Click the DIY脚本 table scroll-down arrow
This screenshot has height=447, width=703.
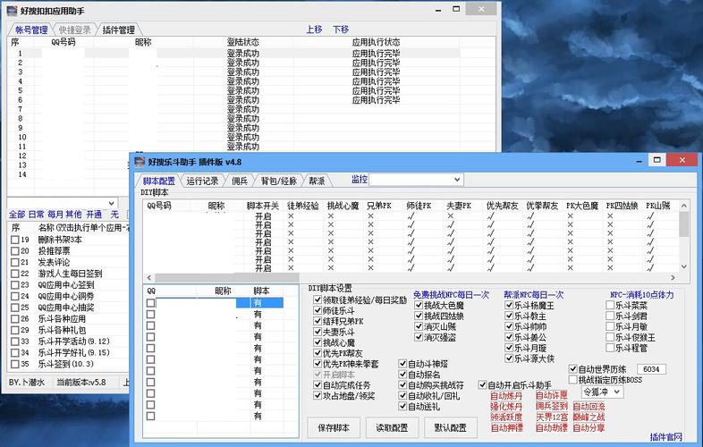[x=683, y=266]
